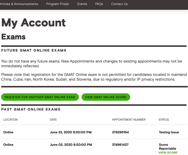Click the Score Reportable status text
Viewport: 188px width, 155px height.
click(167, 147)
